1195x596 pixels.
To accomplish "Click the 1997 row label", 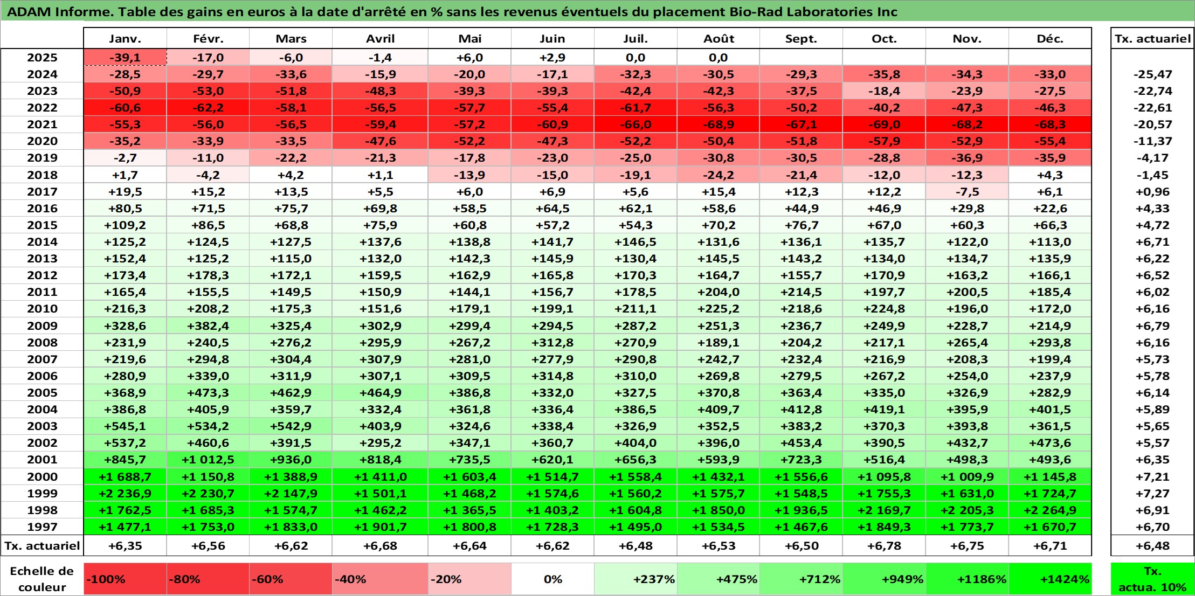I will [42, 527].
